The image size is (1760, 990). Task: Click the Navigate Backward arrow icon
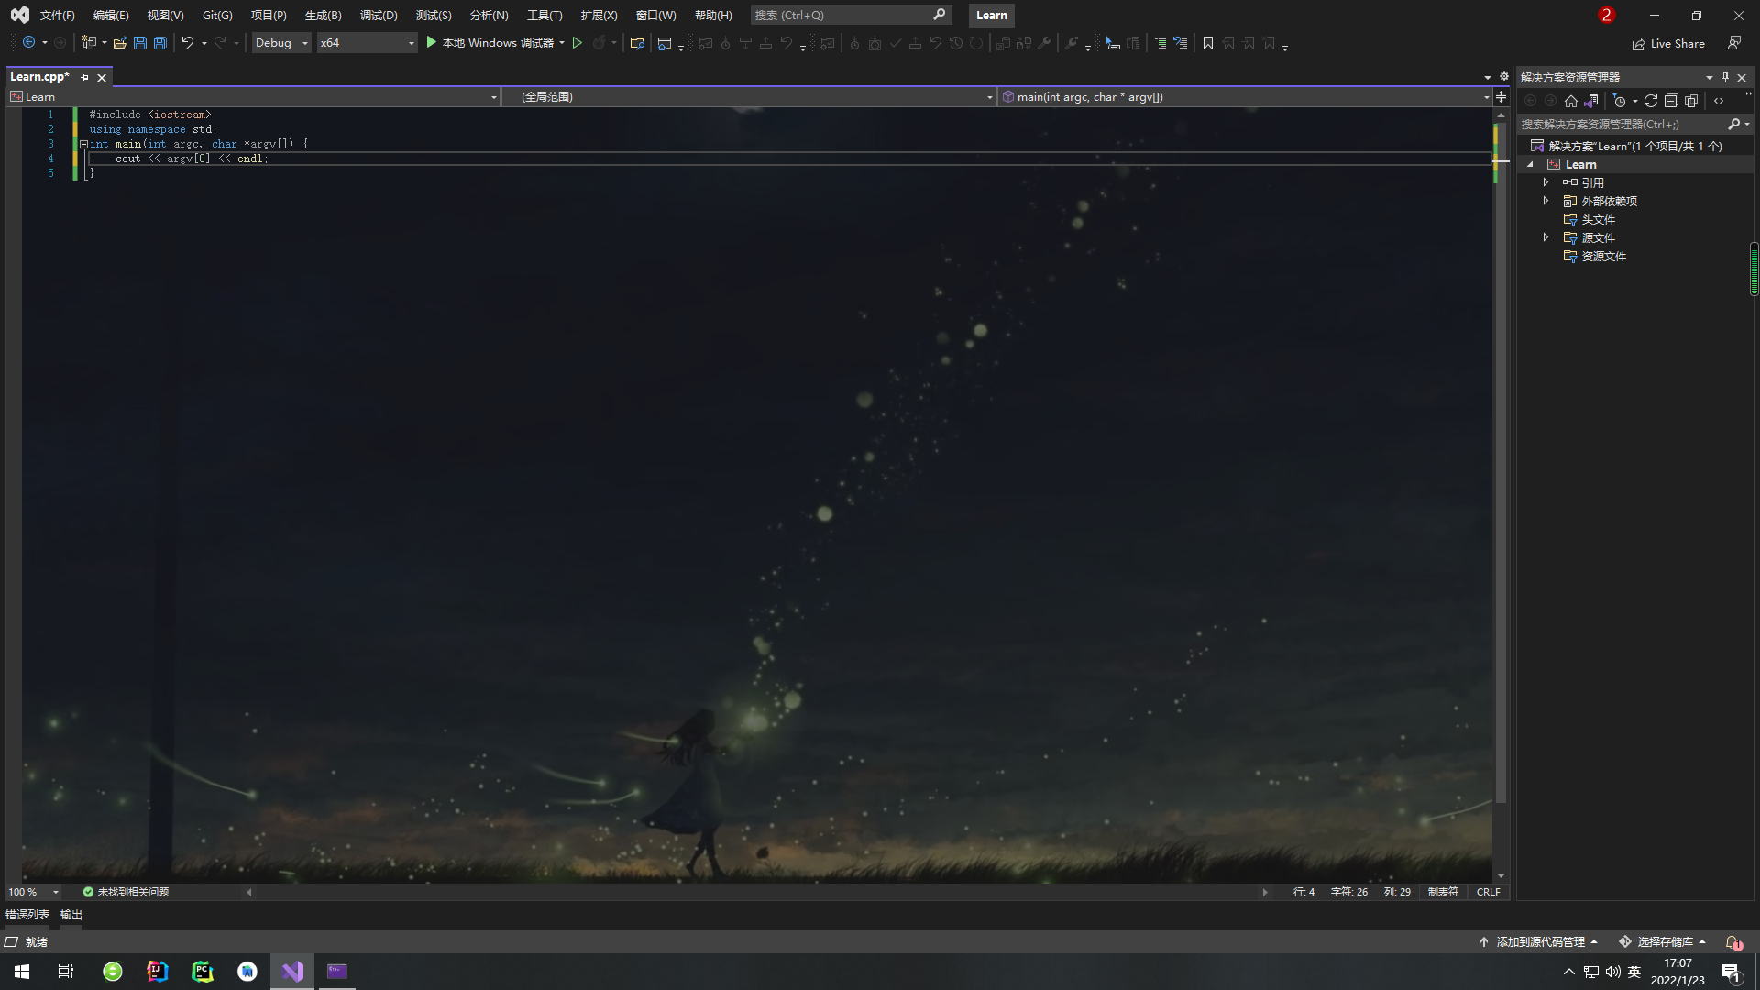pos(29,43)
